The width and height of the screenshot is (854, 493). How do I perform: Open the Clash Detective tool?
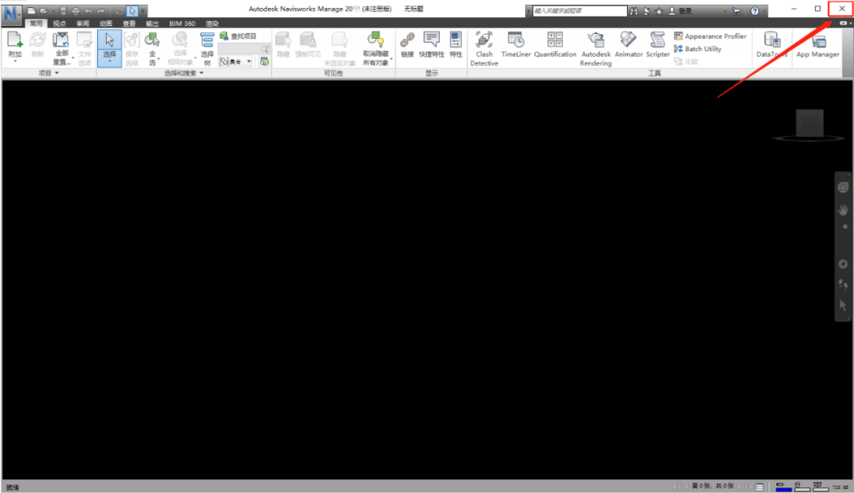[484, 48]
